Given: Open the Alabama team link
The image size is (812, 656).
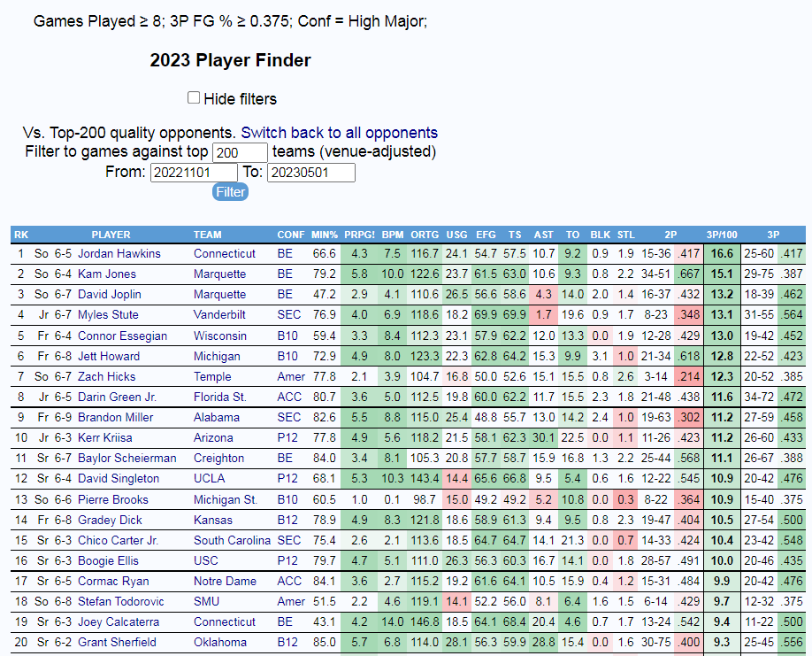Looking at the screenshot, I should 217,417.
